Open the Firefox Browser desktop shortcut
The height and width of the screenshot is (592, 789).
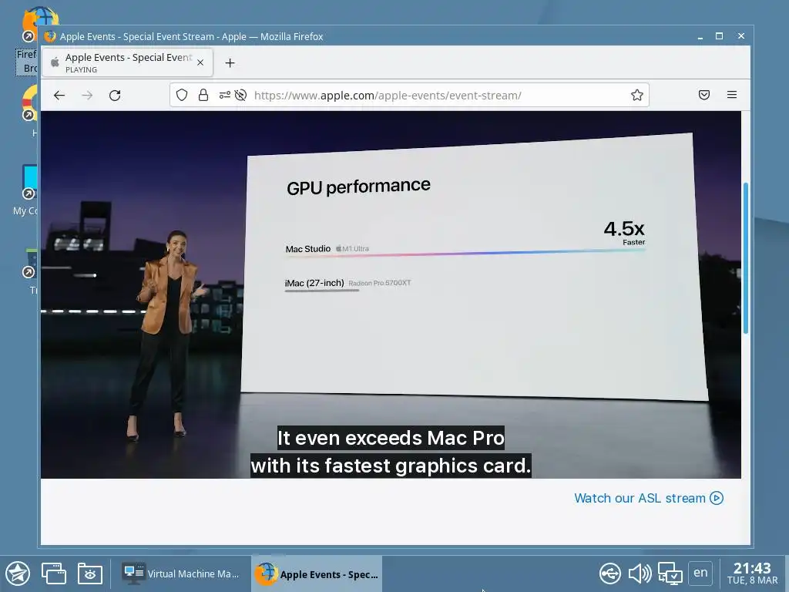pos(28,40)
